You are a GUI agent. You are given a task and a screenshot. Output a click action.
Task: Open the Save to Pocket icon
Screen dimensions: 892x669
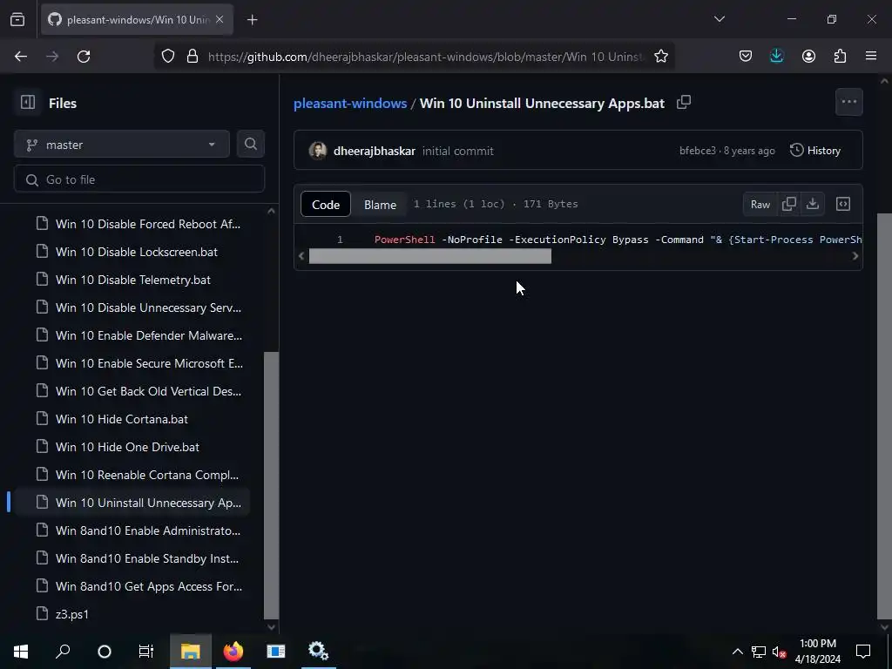[746, 57]
